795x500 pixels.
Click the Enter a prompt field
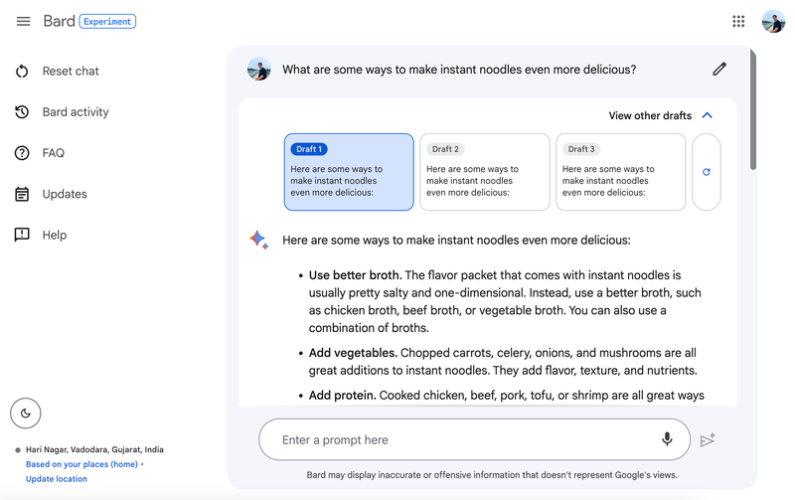[x=474, y=439]
